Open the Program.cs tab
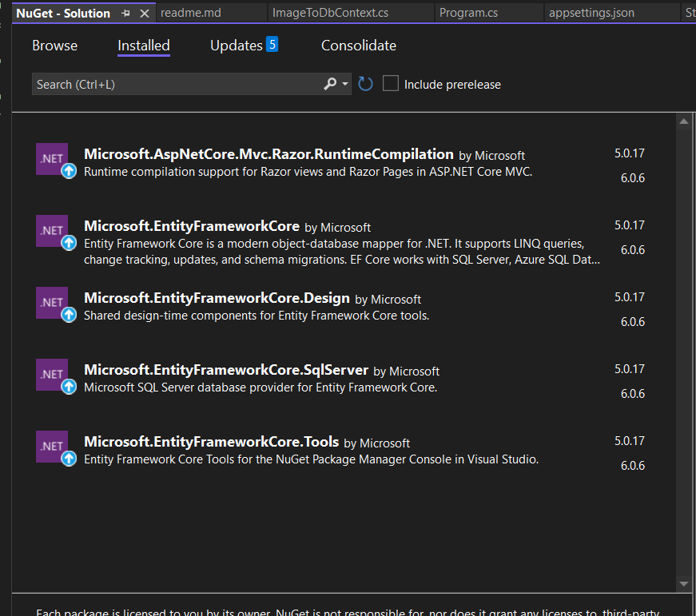Viewport: 696px width, 616px height. click(468, 13)
